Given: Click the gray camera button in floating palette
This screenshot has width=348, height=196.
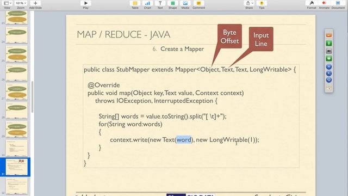Looking at the screenshot, I should click(329, 51).
